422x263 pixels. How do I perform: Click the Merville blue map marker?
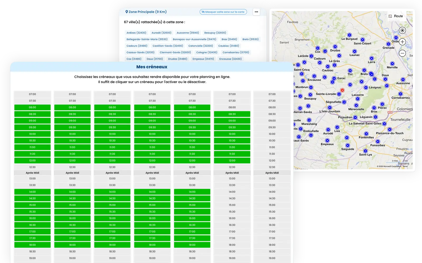(x=392, y=64)
